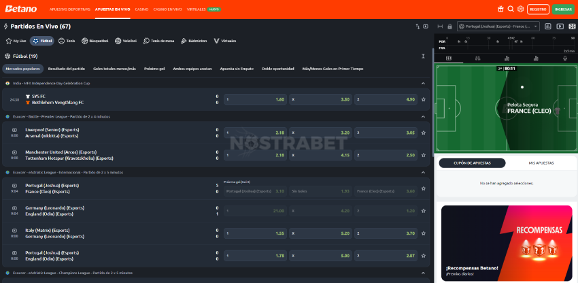Collapse all icon next to Fútbol (19)
578x283 pixels.
[423, 56]
